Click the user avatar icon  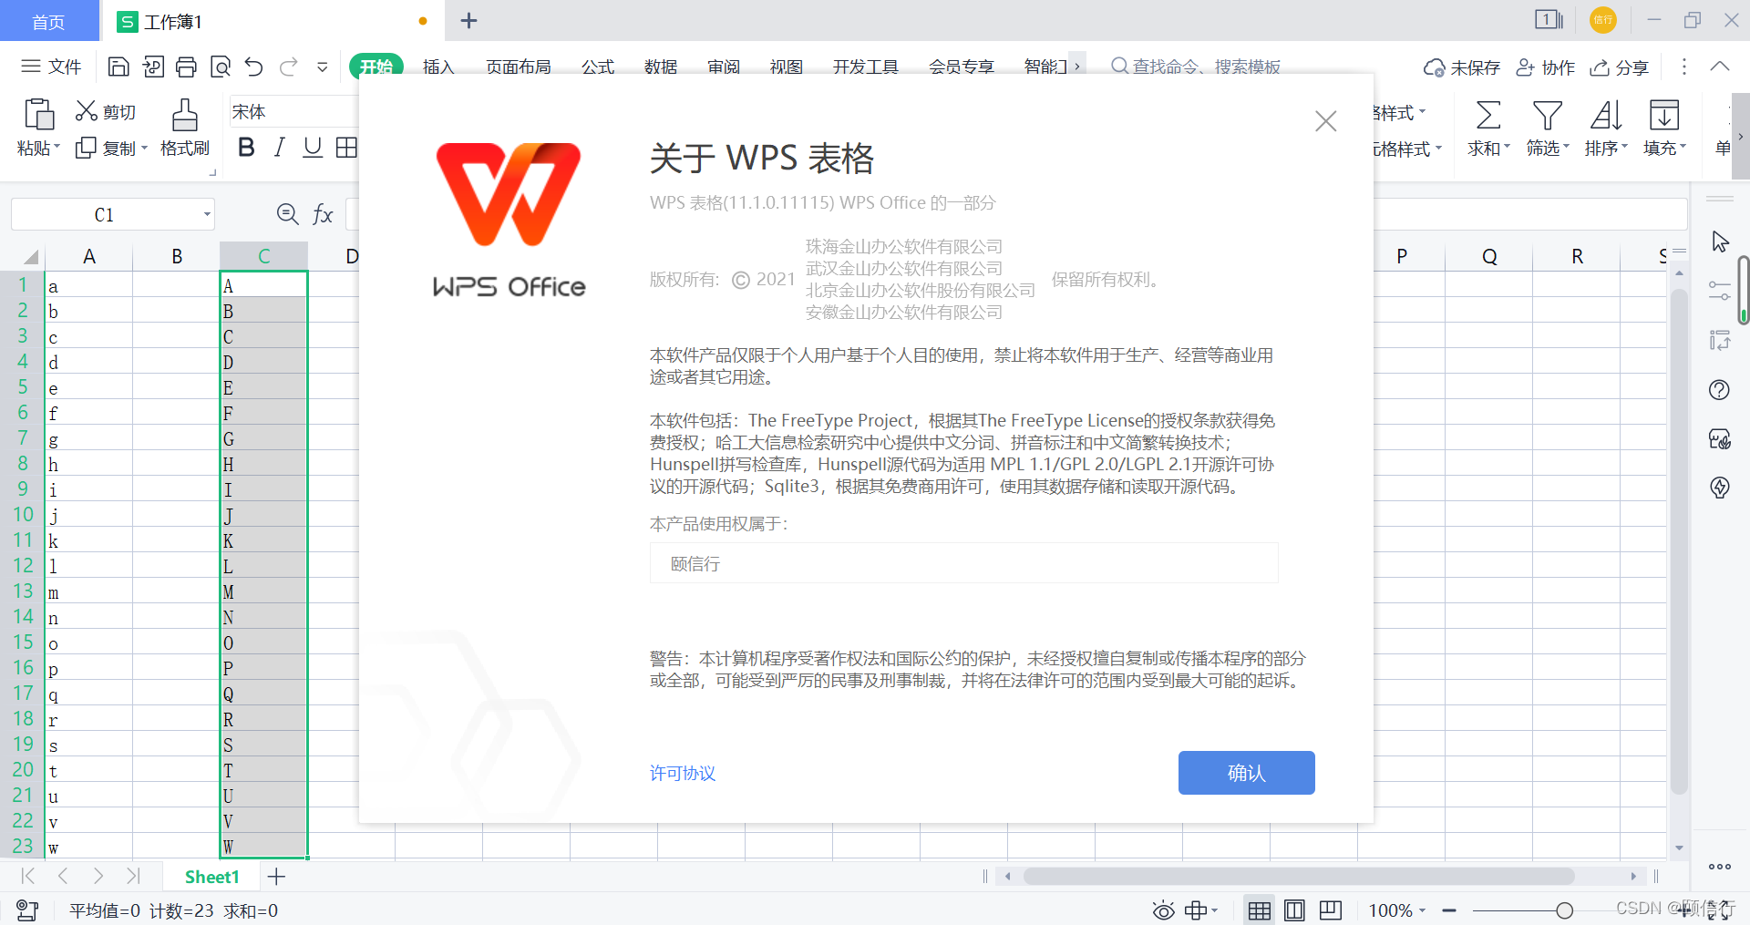click(1603, 20)
